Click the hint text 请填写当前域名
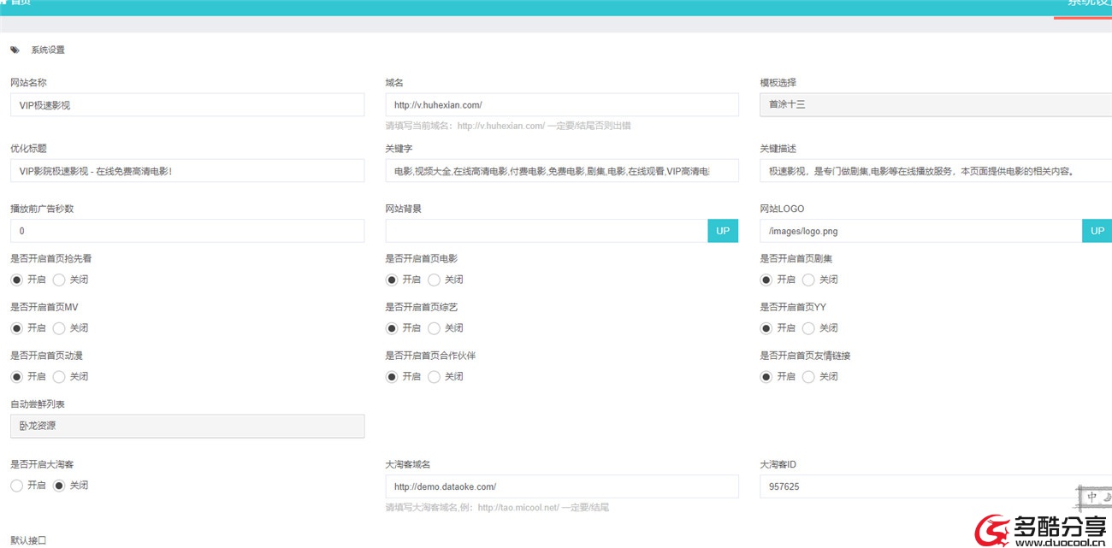 click(x=508, y=126)
